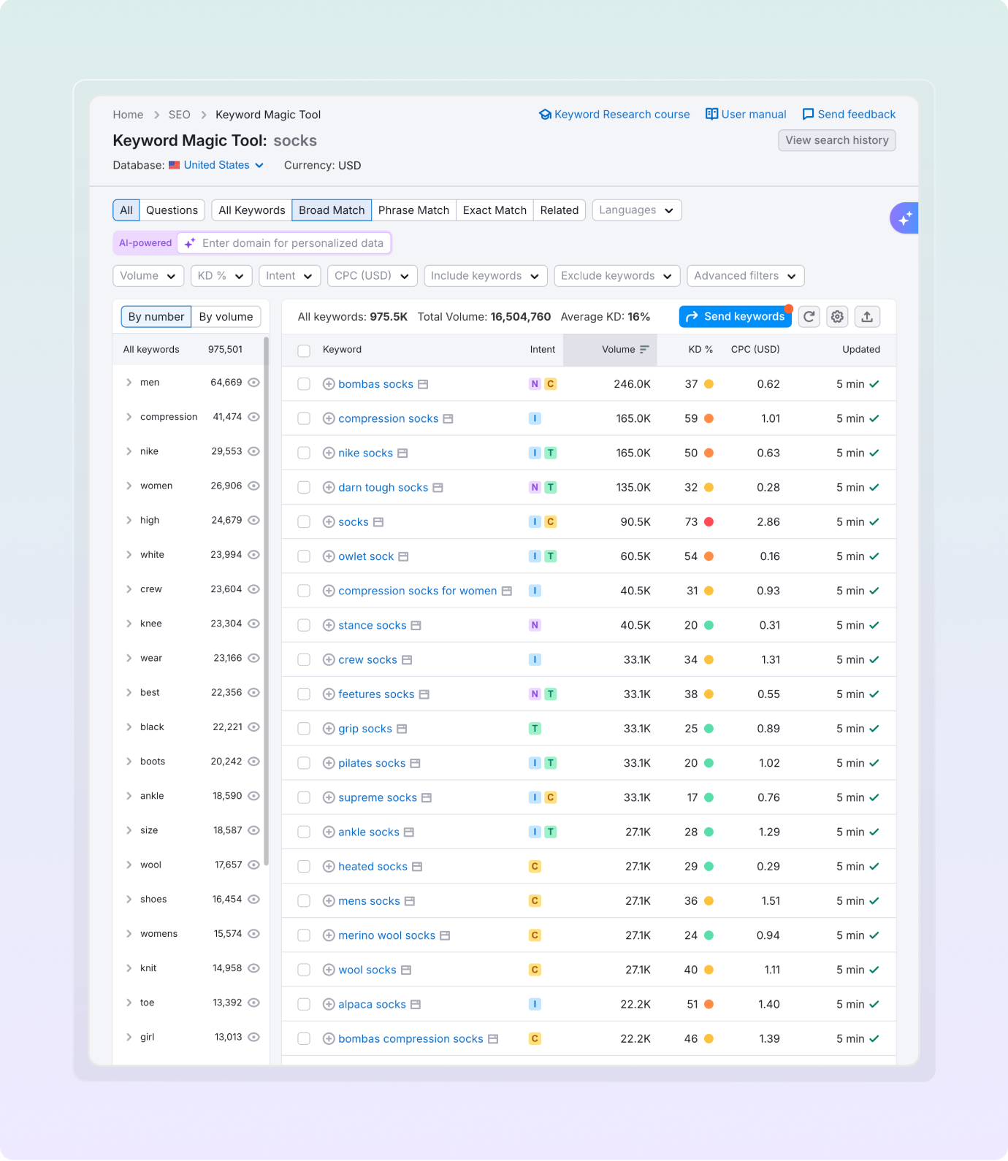This screenshot has width=1008, height=1161.
Task: Check the bombas socks row checkbox
Action: [x=304, y=384]
